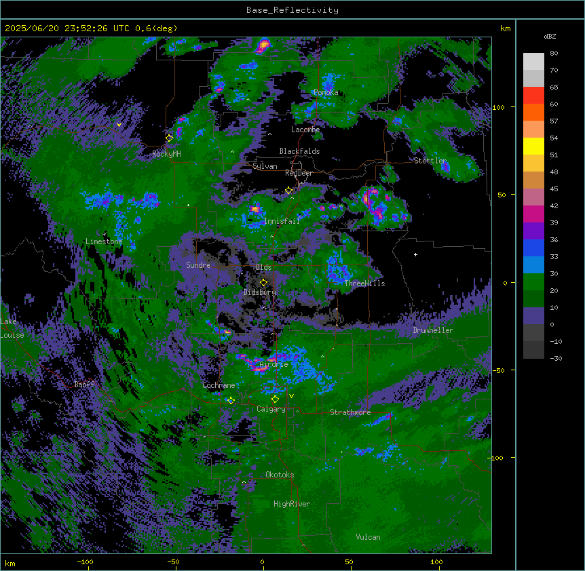The width and height of the screenshot is (585, 571).
Task: Click the Limestone map label
Action: pos(104,241)
